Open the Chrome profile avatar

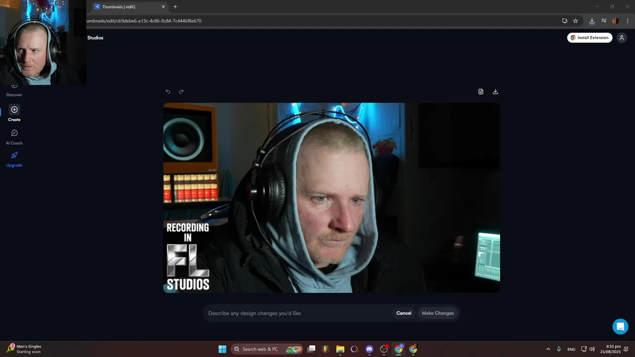pyautogui.click(x=616, y=21)
